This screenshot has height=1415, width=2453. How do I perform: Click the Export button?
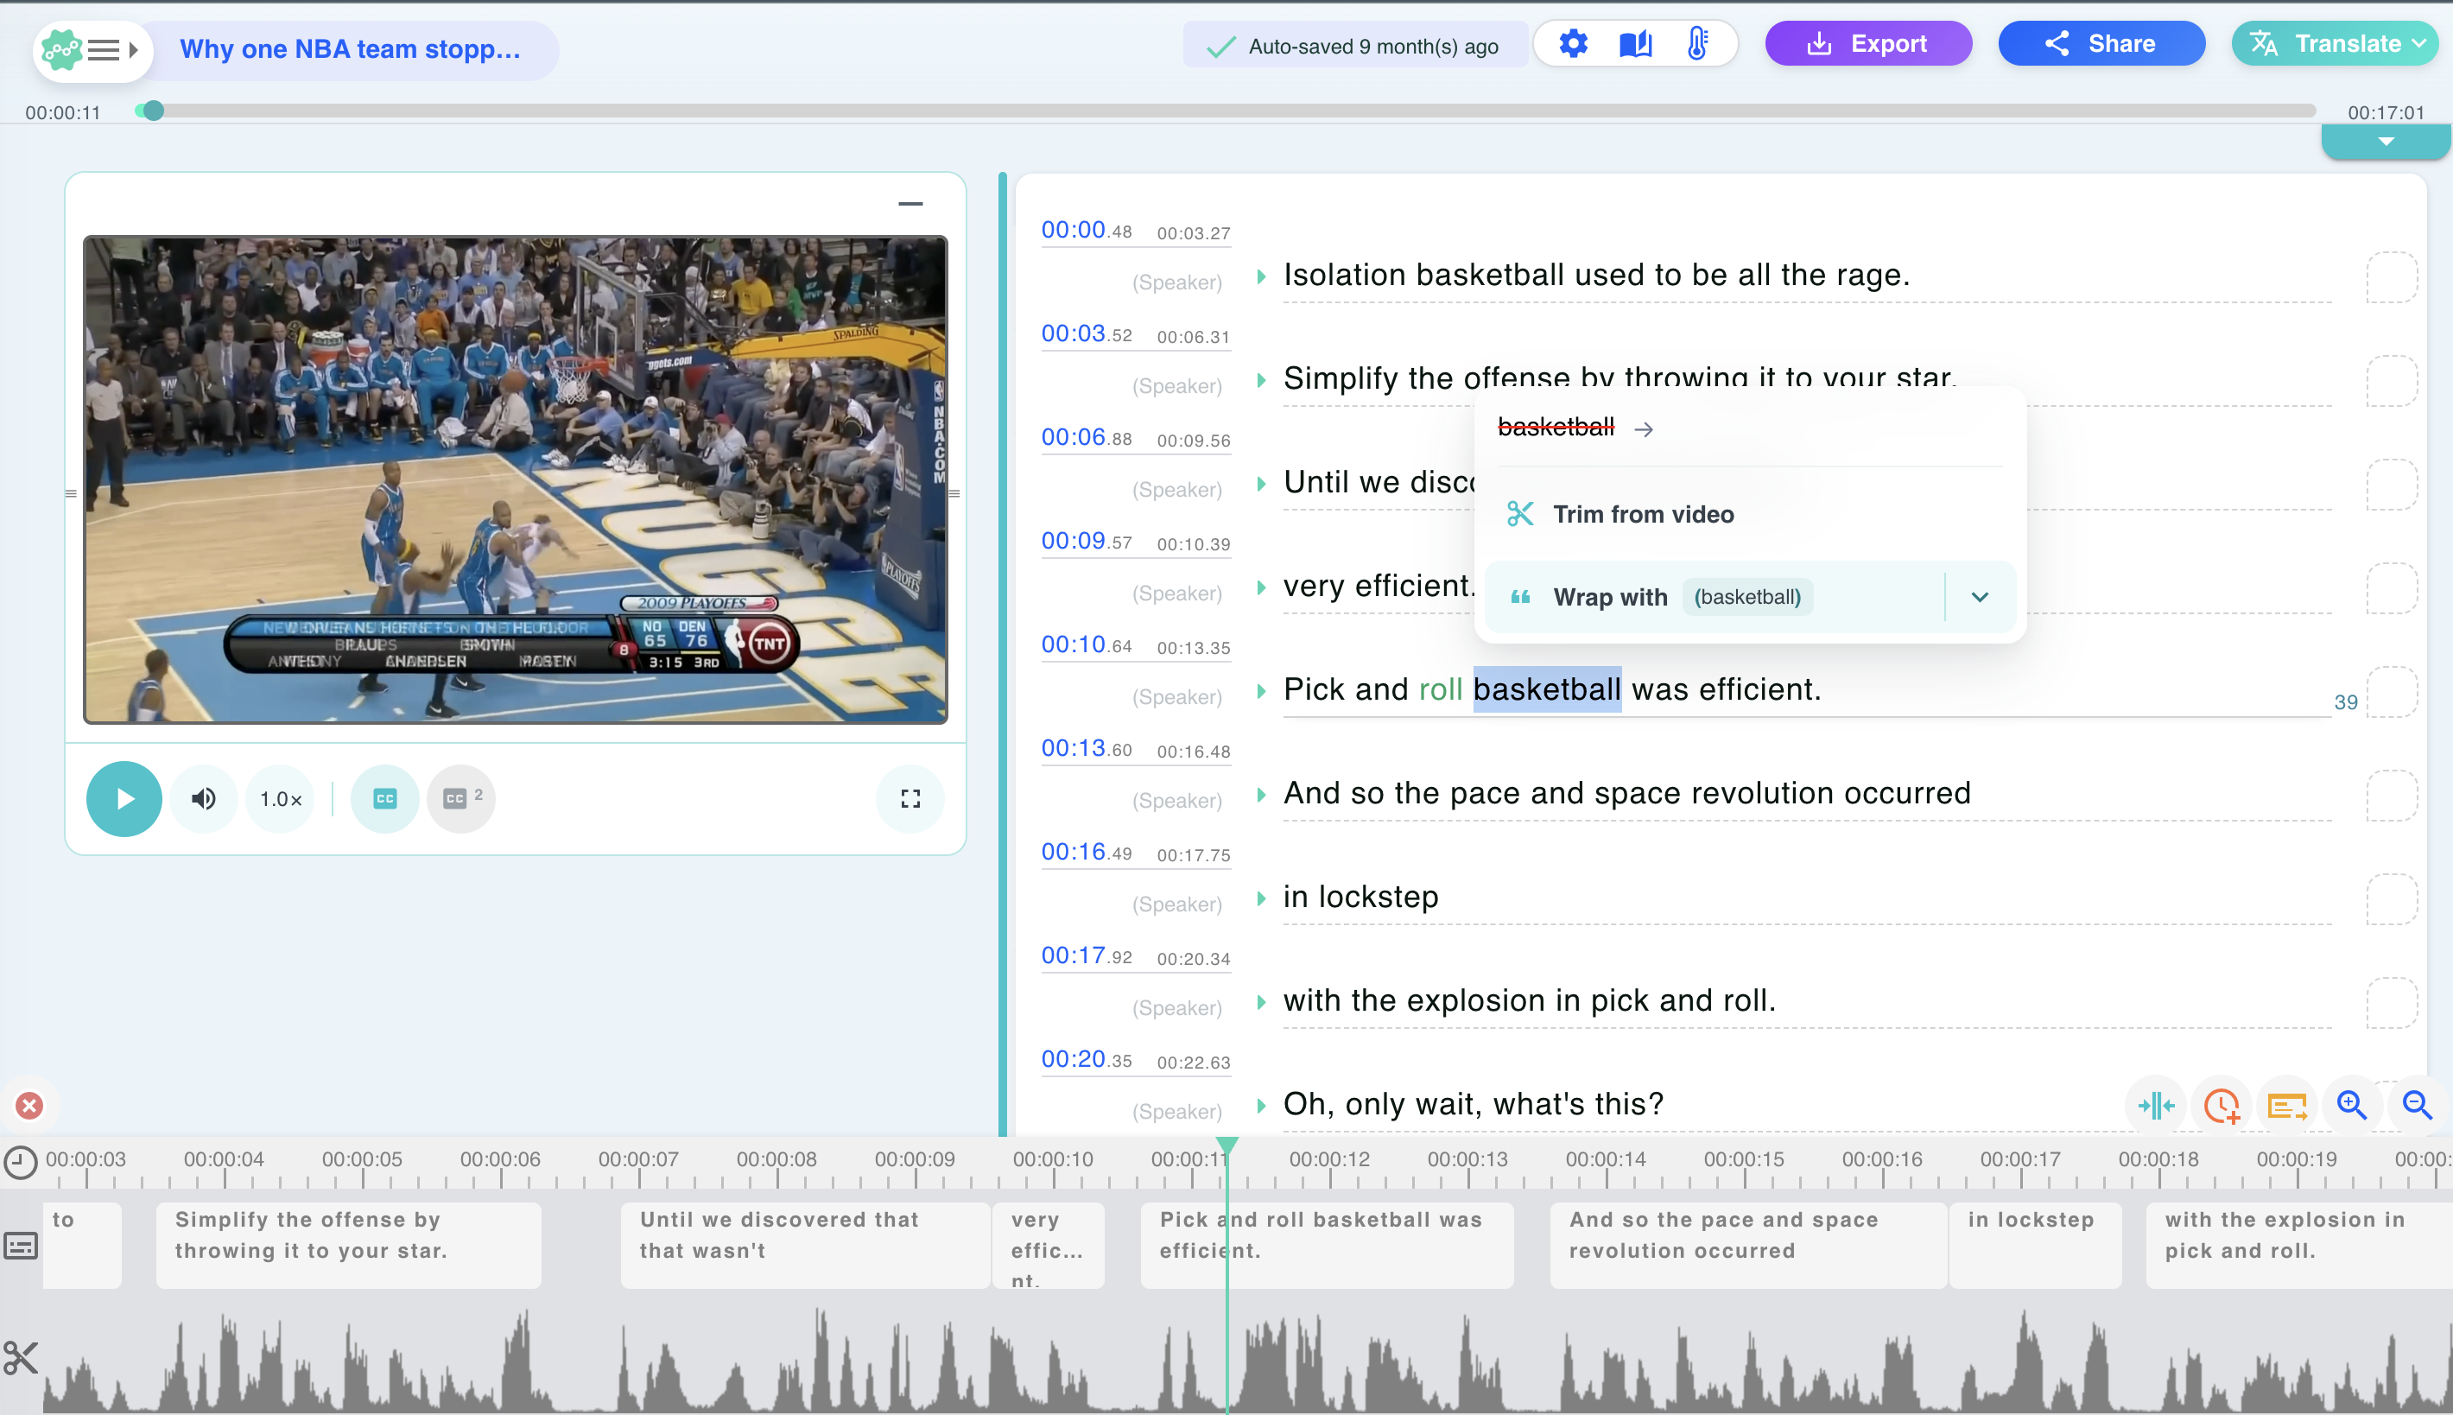click(1867, 44)
